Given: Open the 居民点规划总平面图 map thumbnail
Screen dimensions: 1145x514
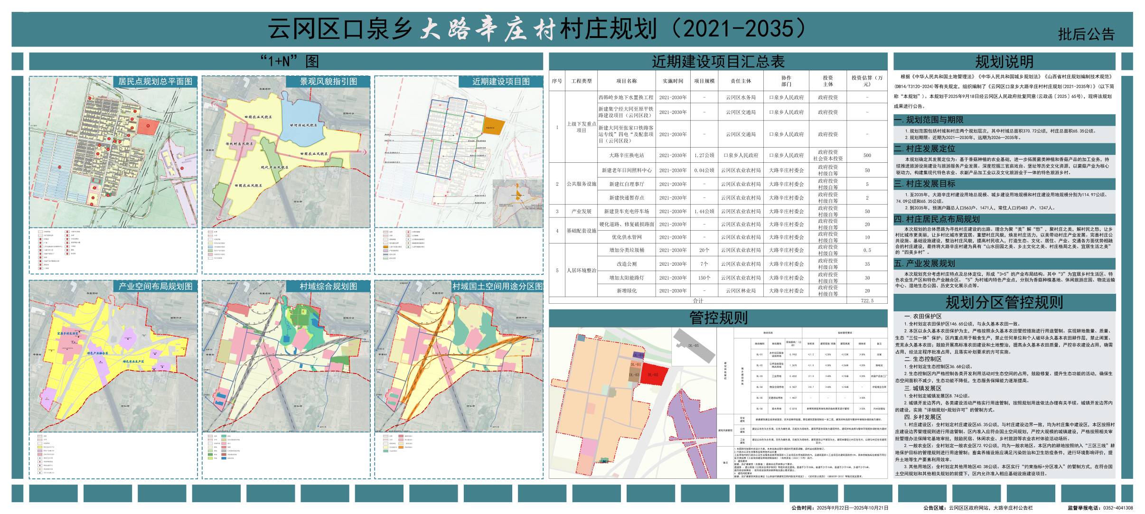Looking at the screenshot, I should click(x=113, y=152).
